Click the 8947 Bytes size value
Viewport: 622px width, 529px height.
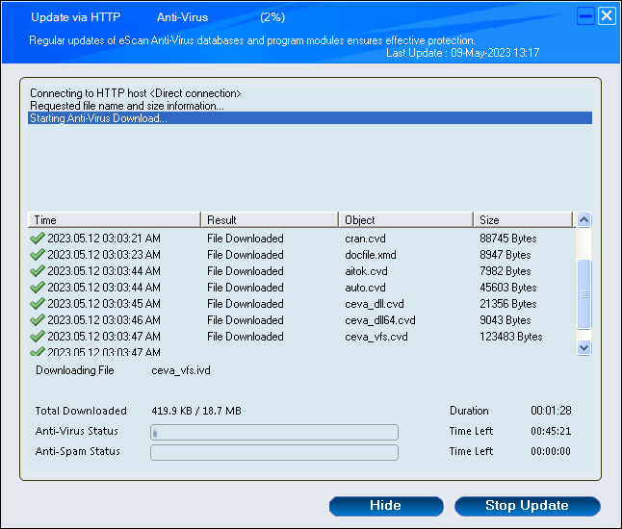505,255
